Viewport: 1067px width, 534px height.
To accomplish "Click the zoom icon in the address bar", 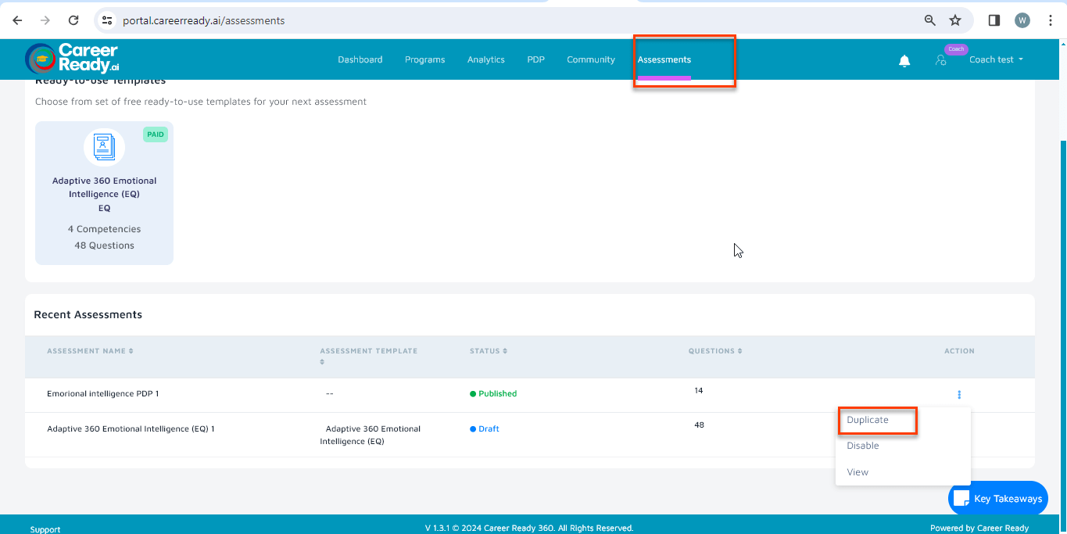I will point(929,20).
